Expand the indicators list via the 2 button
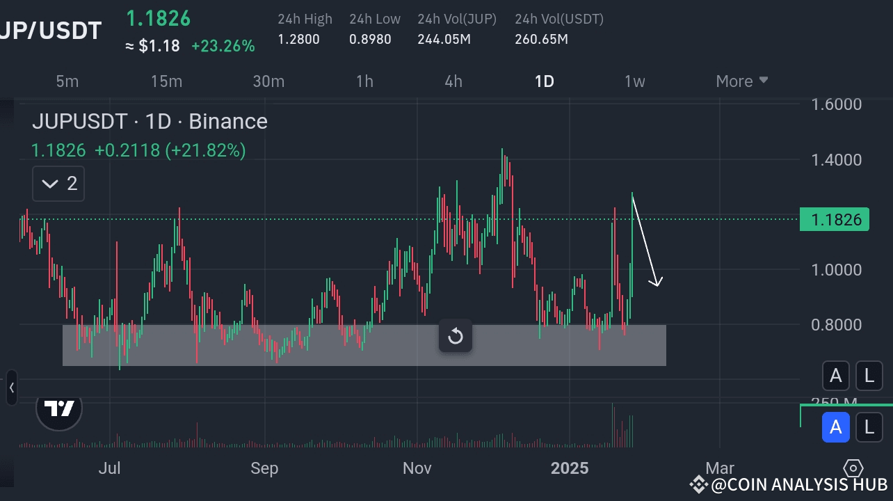 pyautogui.click(x=58, y=183)
